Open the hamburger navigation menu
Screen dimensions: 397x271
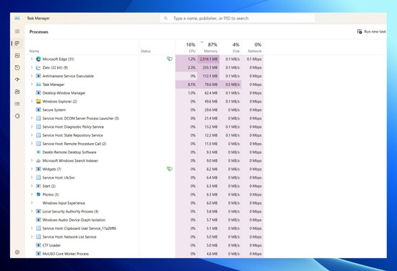point(17,31)
